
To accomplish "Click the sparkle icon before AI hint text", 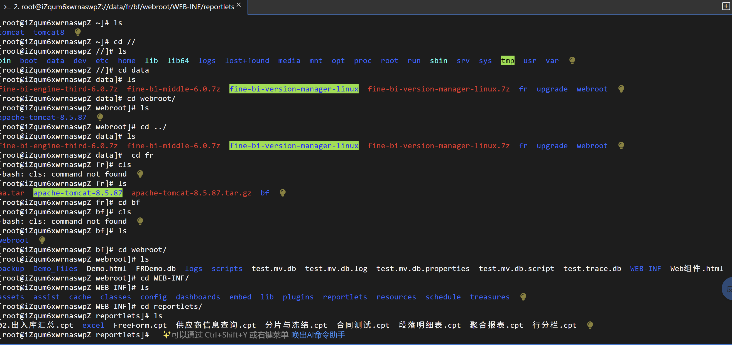I will point(167,335).
